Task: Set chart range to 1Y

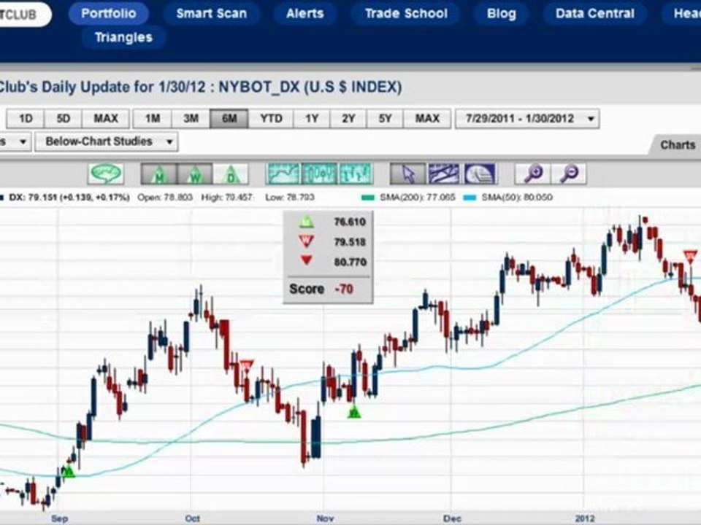Action: pos(312,118)
